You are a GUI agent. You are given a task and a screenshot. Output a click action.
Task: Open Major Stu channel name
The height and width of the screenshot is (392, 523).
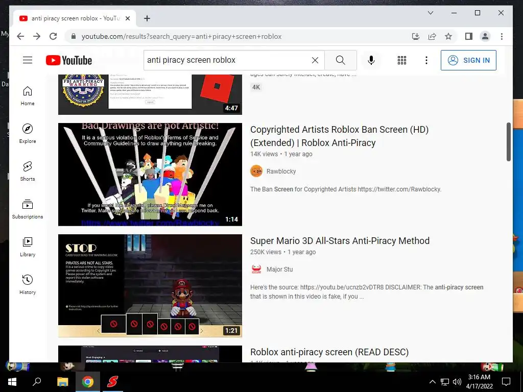tap(279, 269)
